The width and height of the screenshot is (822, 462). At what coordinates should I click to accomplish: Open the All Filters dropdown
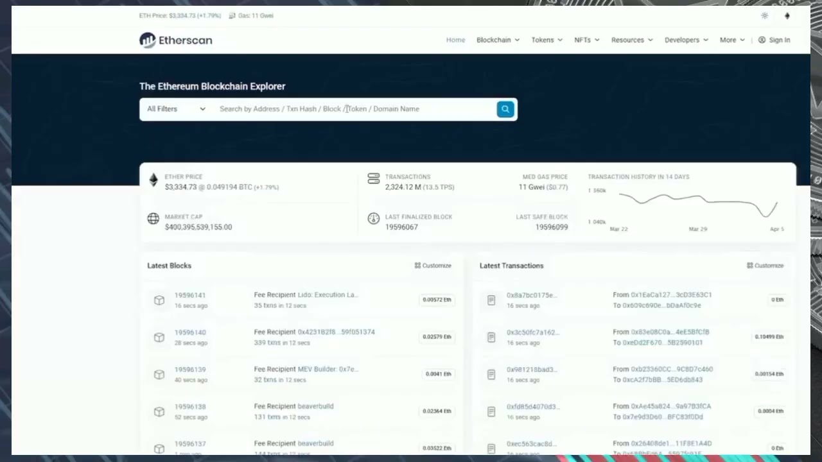point(176,109)
